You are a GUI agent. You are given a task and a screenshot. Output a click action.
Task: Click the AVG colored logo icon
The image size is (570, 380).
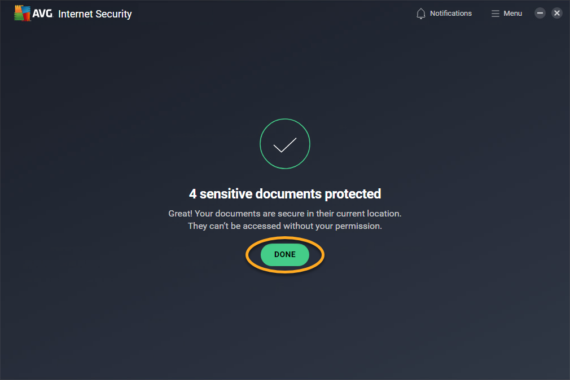pos(23,14)
